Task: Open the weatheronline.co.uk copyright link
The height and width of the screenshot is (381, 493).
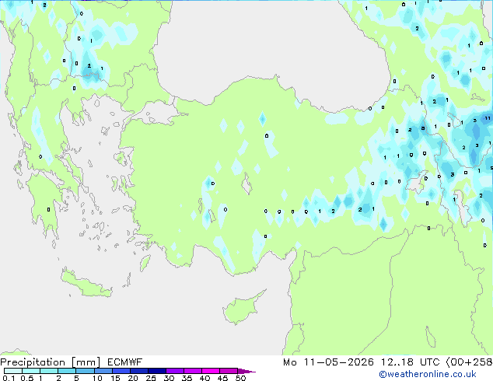Action: point(427,374)
